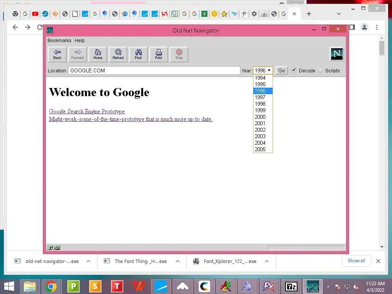This screenshot has height=294, width=392.
Task: Click Show all downloads in Chrome
Action: tap(356, 261)
